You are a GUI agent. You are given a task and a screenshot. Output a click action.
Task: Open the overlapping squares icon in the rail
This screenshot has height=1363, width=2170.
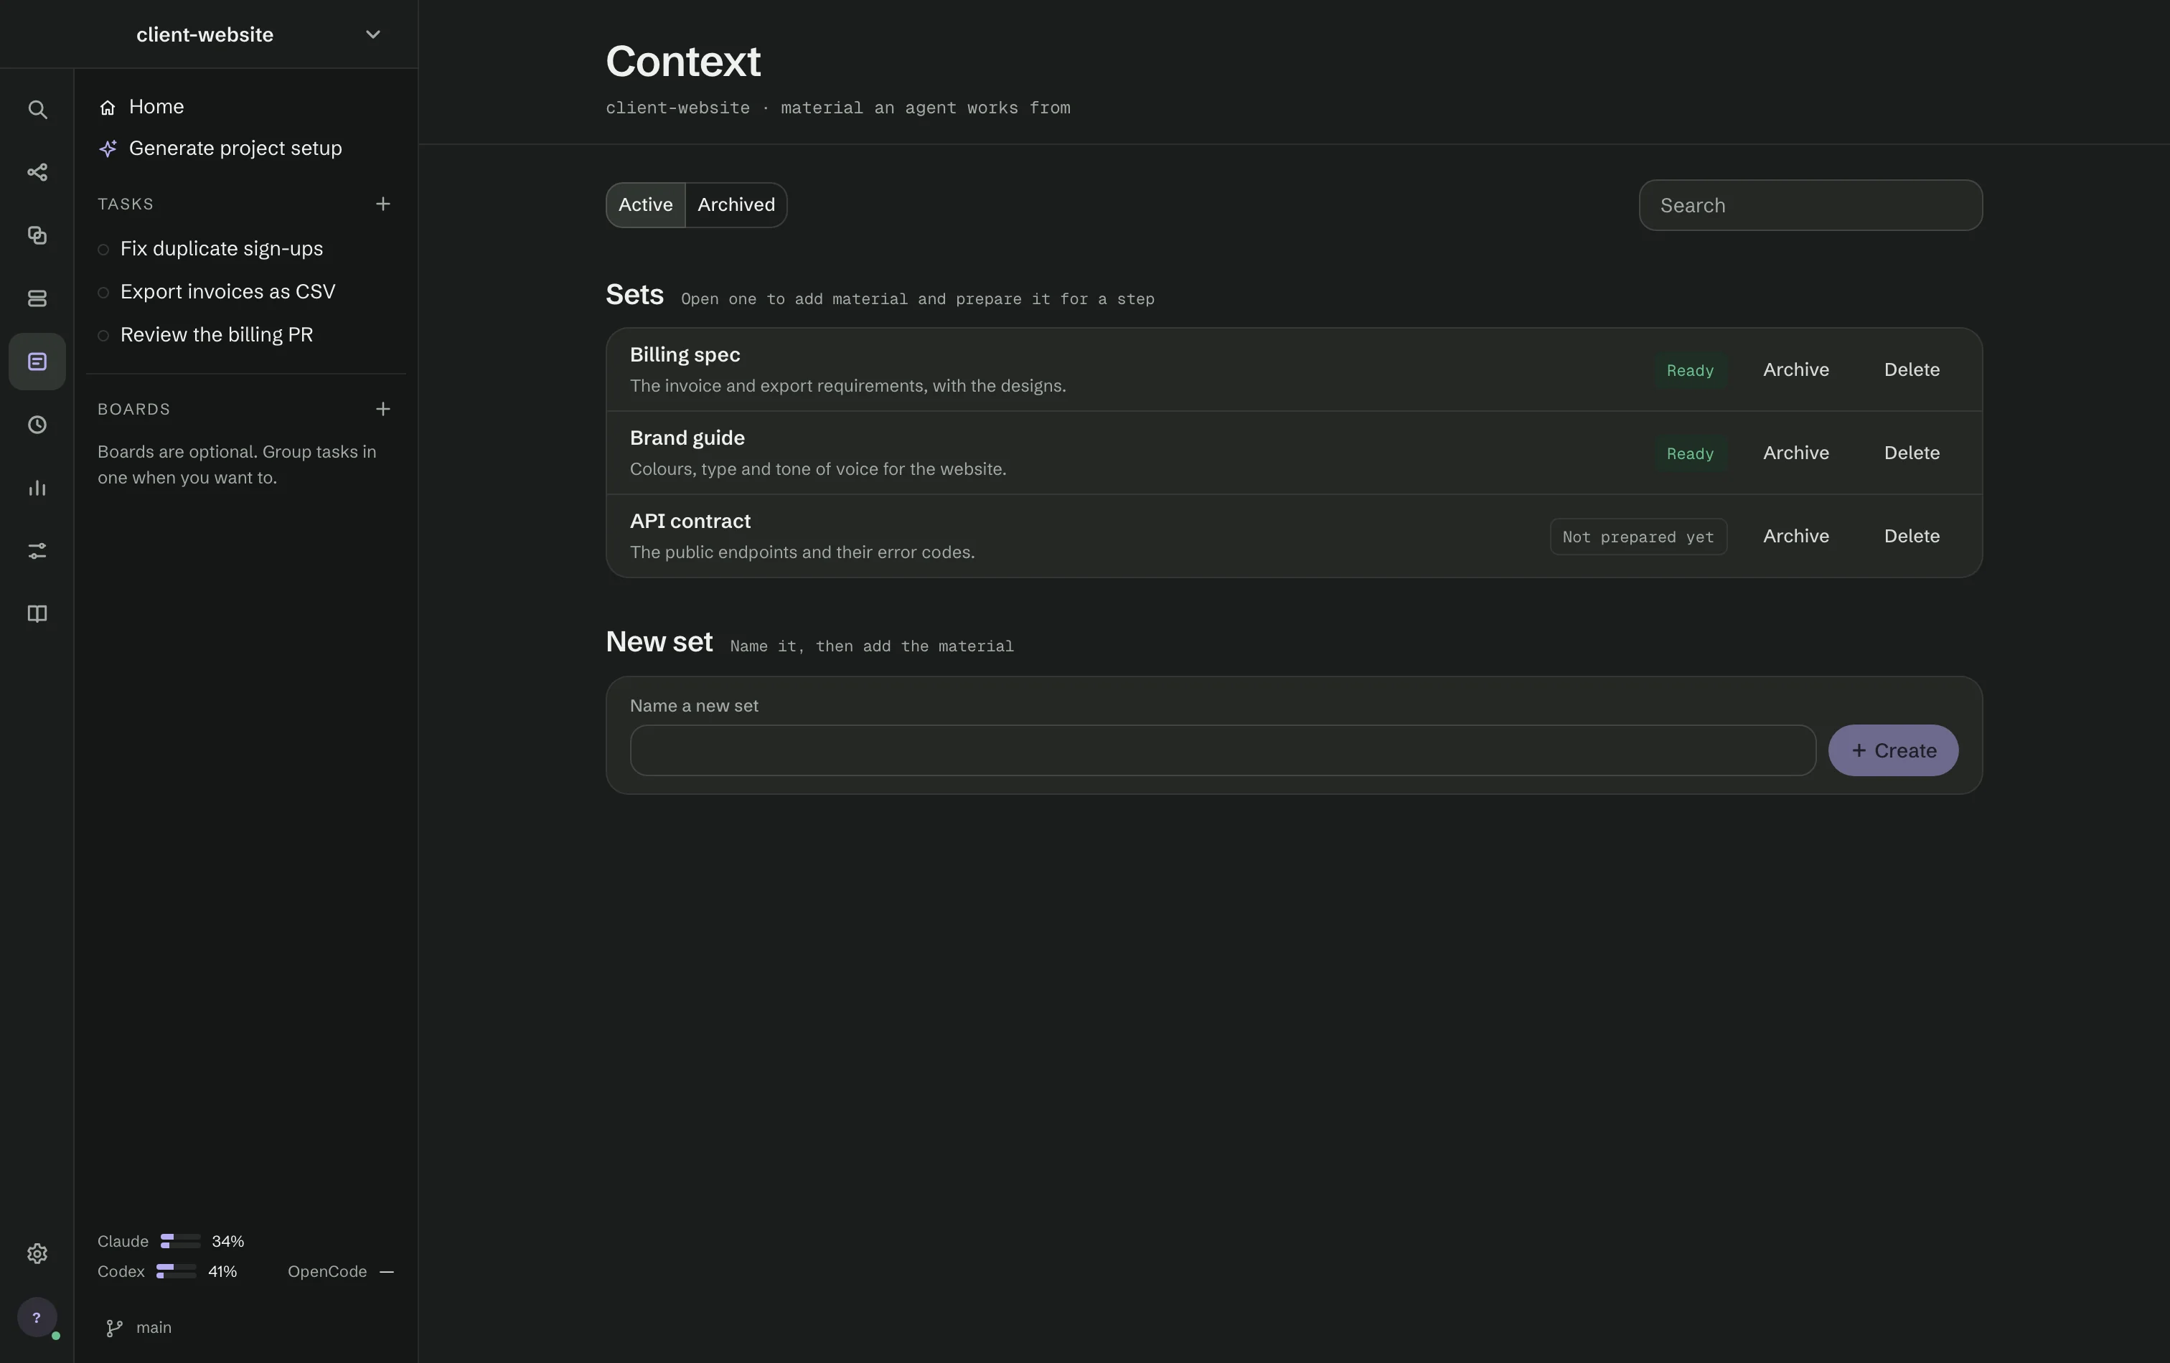tap(37, 235)
